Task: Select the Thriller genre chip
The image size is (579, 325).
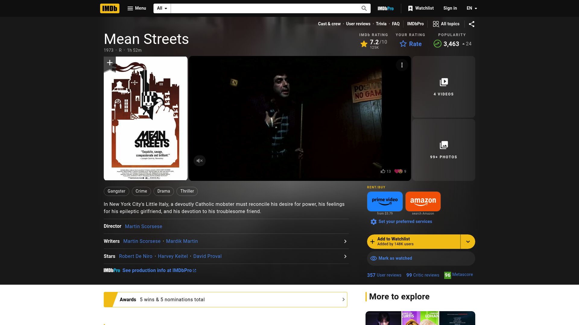Action: click(x=187, y=191)
